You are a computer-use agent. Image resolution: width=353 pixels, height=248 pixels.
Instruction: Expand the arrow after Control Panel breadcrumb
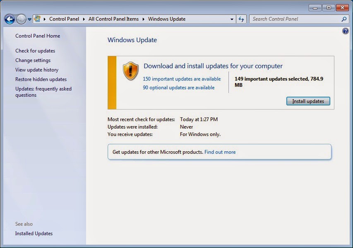[84, 19]
